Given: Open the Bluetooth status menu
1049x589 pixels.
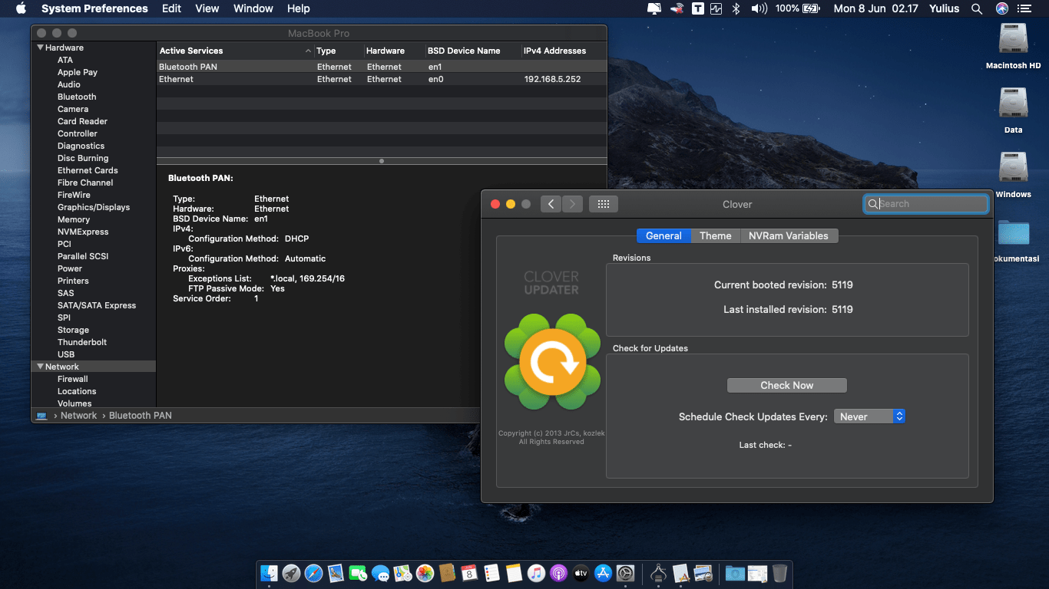Looking at the screenshot, I should pos(735,8).
